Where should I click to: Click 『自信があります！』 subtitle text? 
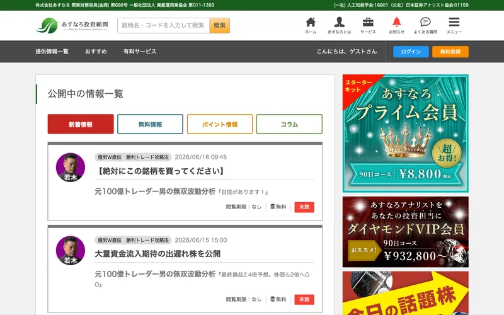[x=243, y=192]
